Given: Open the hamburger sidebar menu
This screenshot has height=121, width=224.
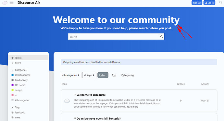Looking at the screenshot, I should click(x=12, y=2).
